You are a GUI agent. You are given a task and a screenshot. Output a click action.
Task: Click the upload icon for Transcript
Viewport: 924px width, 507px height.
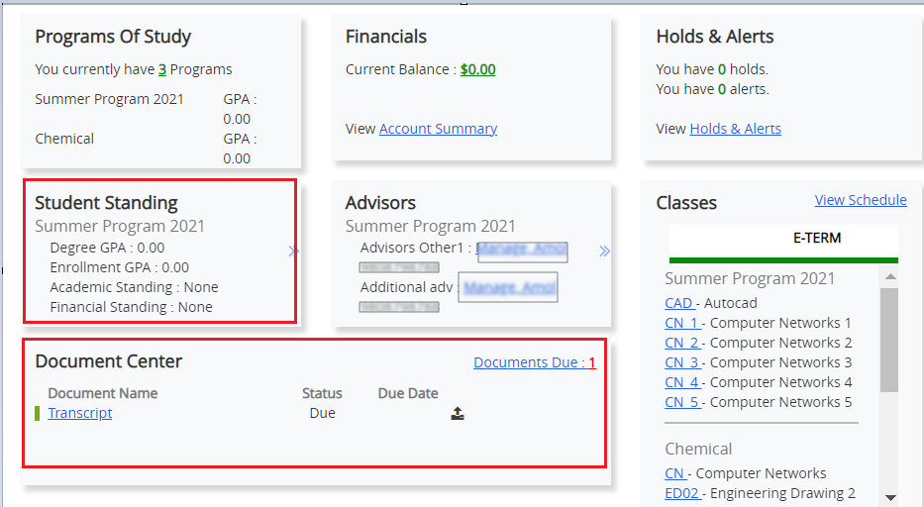coord(458,414)
